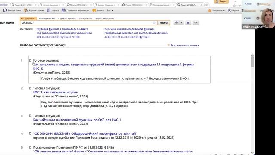Viewport: 275px width, 155px height.
Task: Click the scrollbar up arrow
Action: 252,55
